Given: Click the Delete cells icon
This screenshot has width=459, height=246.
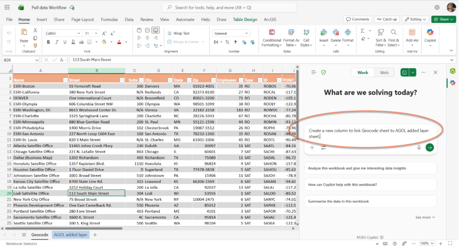Looking at the screenshot, I should (335, 32).
